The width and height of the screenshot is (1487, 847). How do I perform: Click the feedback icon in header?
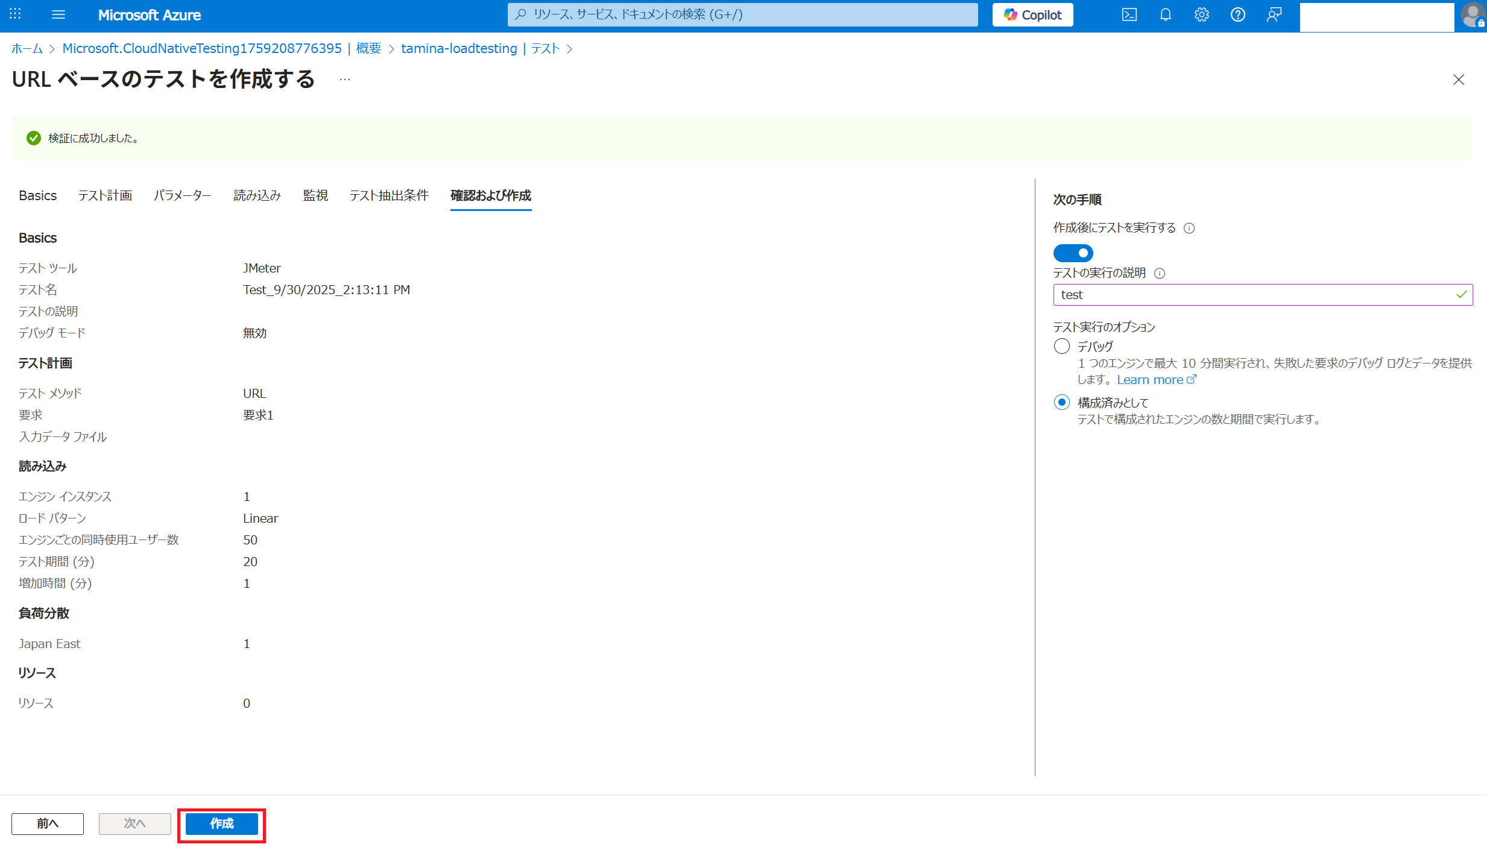[1274, 14]
